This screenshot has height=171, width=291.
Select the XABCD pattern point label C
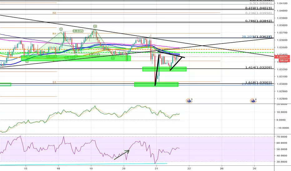pos(95,26)
